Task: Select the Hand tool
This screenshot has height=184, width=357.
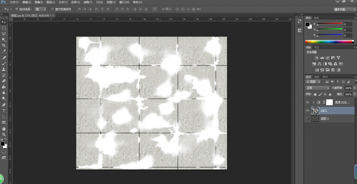Action: (4, 129)
